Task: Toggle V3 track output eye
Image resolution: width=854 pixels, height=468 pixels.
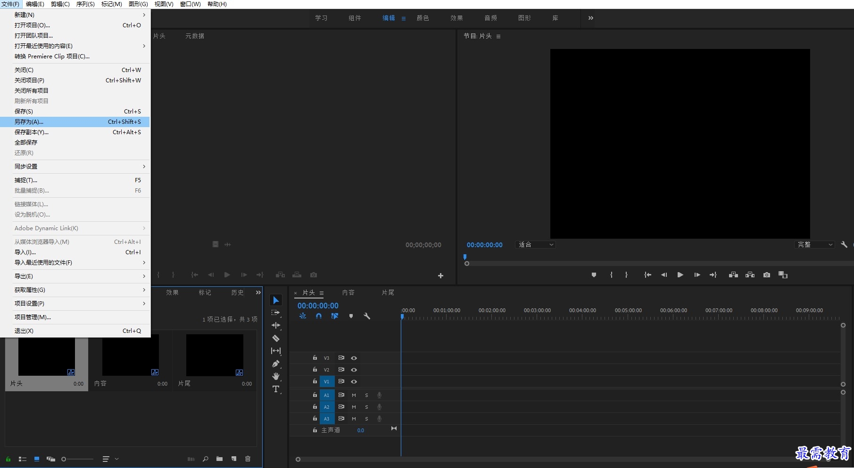Action: tap(354, 358)
